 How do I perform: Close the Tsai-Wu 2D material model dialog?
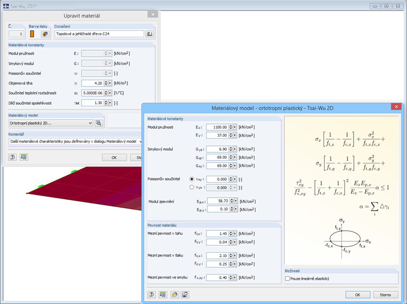[x=396, y=107]
